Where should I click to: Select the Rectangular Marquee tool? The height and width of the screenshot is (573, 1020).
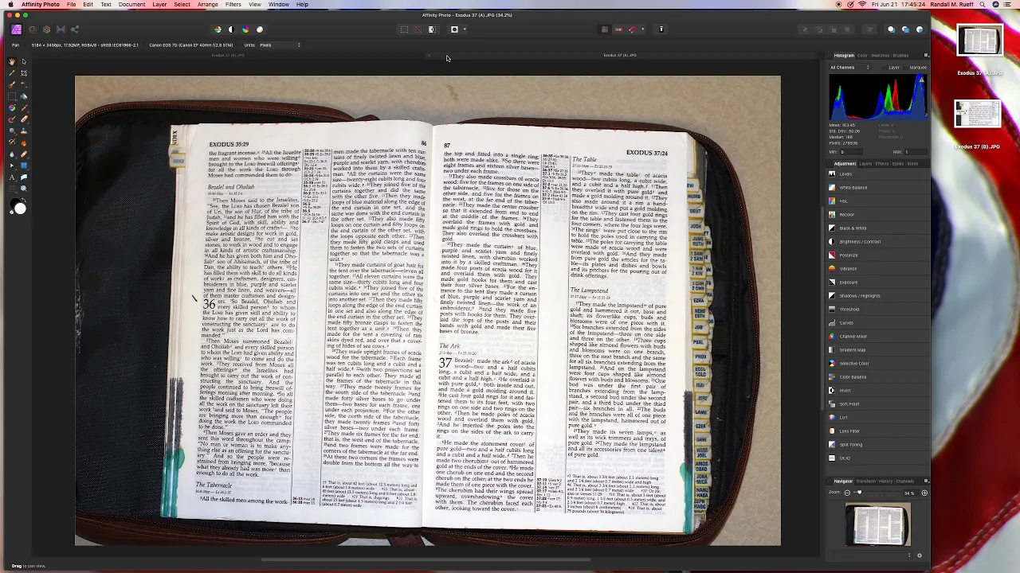click(x=11, y=96)
